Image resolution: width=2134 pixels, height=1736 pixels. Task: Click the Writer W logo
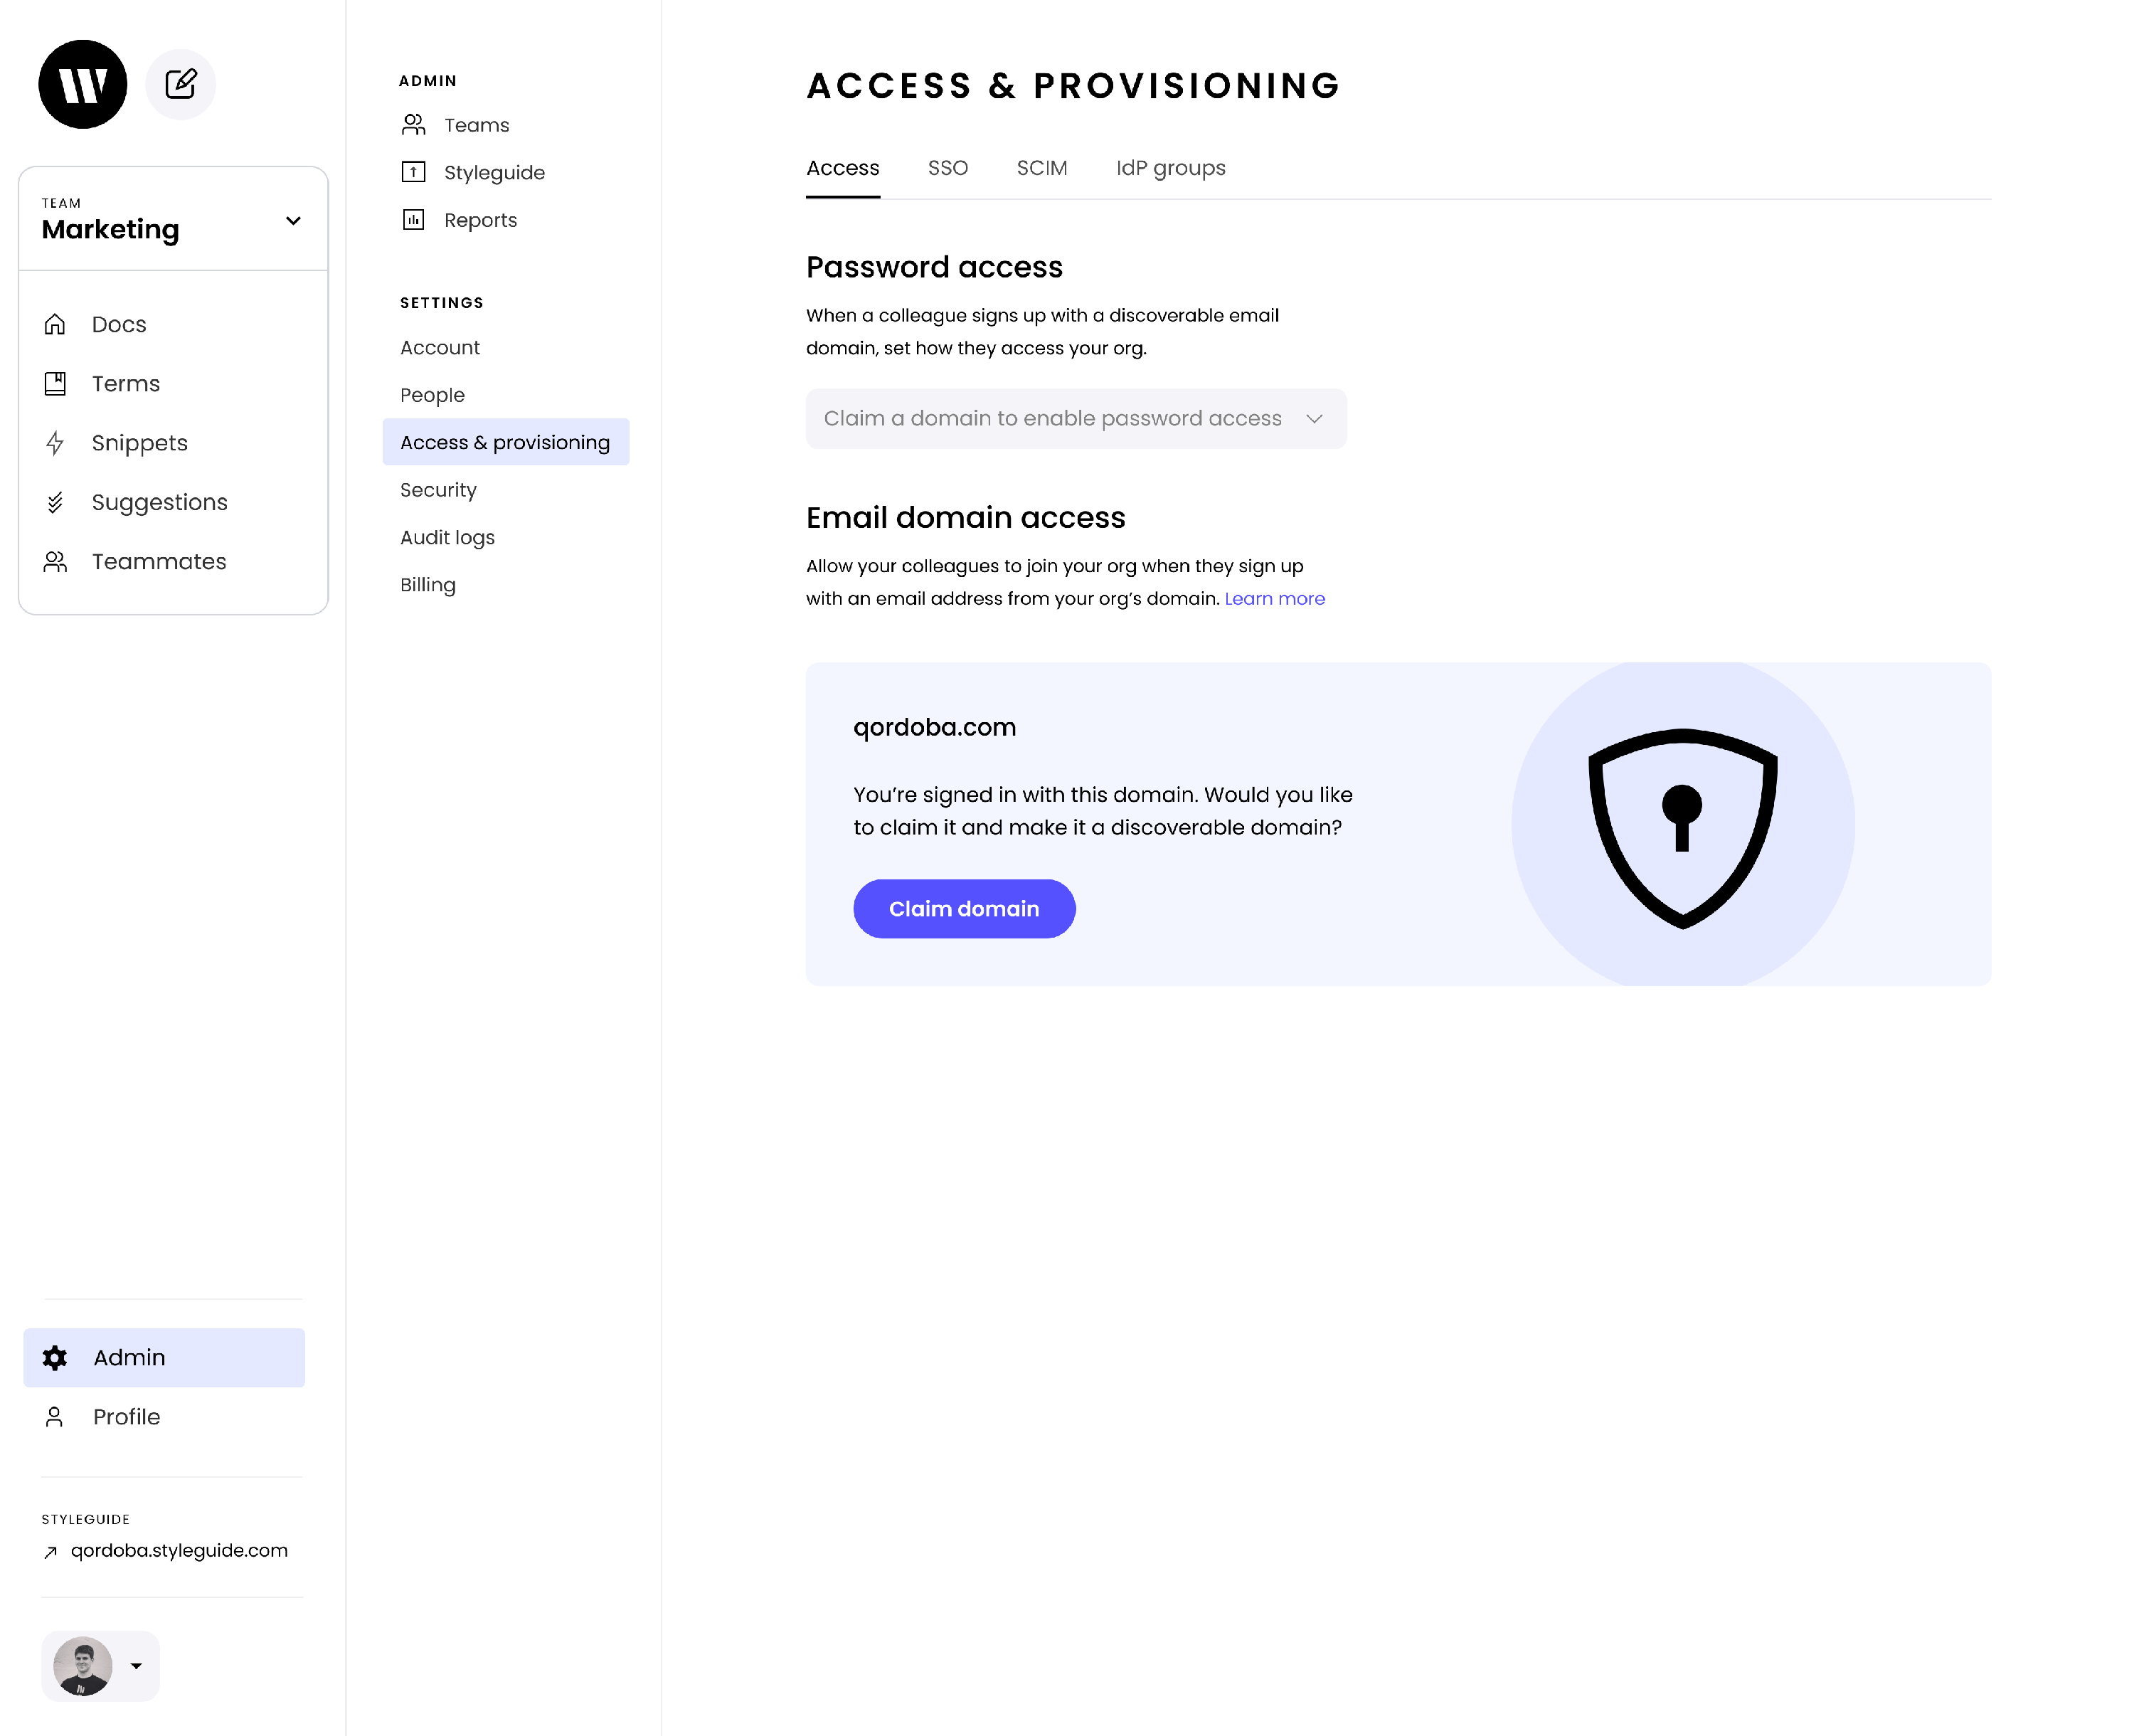(83, 84)
